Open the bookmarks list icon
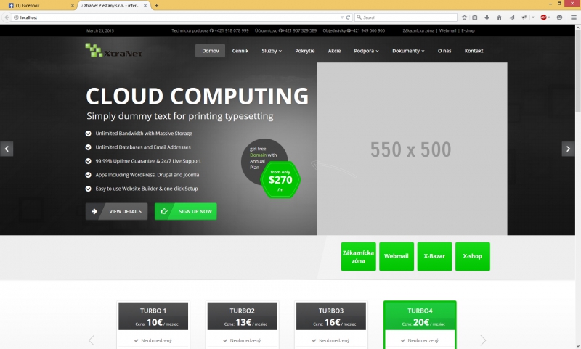This screenshot has height=349, width=581. pos(475,17)
